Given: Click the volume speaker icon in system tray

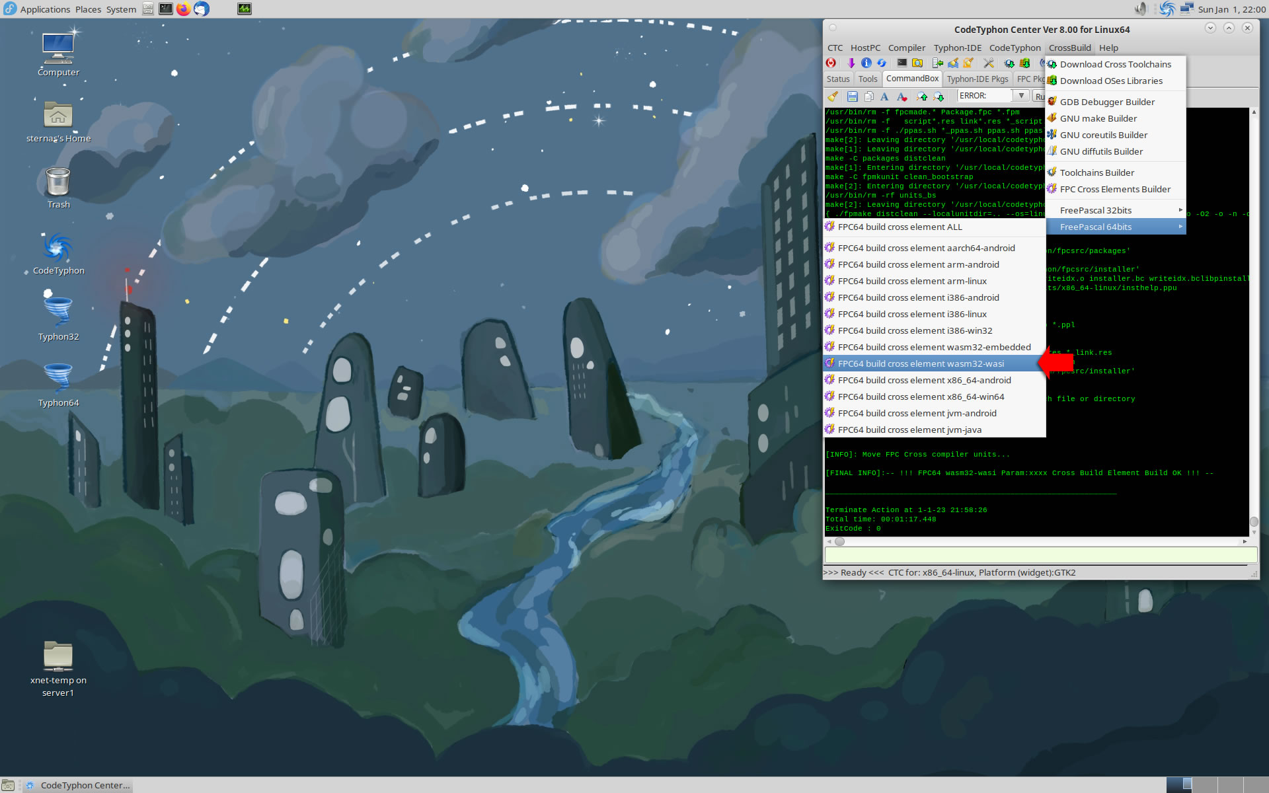Looking at the screenshot, I should coord(1141,9).
